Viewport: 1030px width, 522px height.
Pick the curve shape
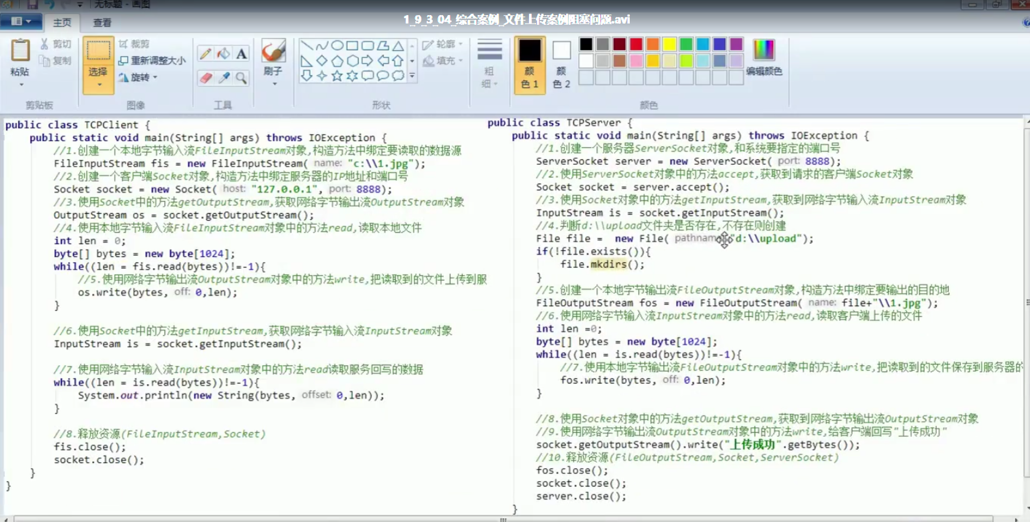coord(322,45)
